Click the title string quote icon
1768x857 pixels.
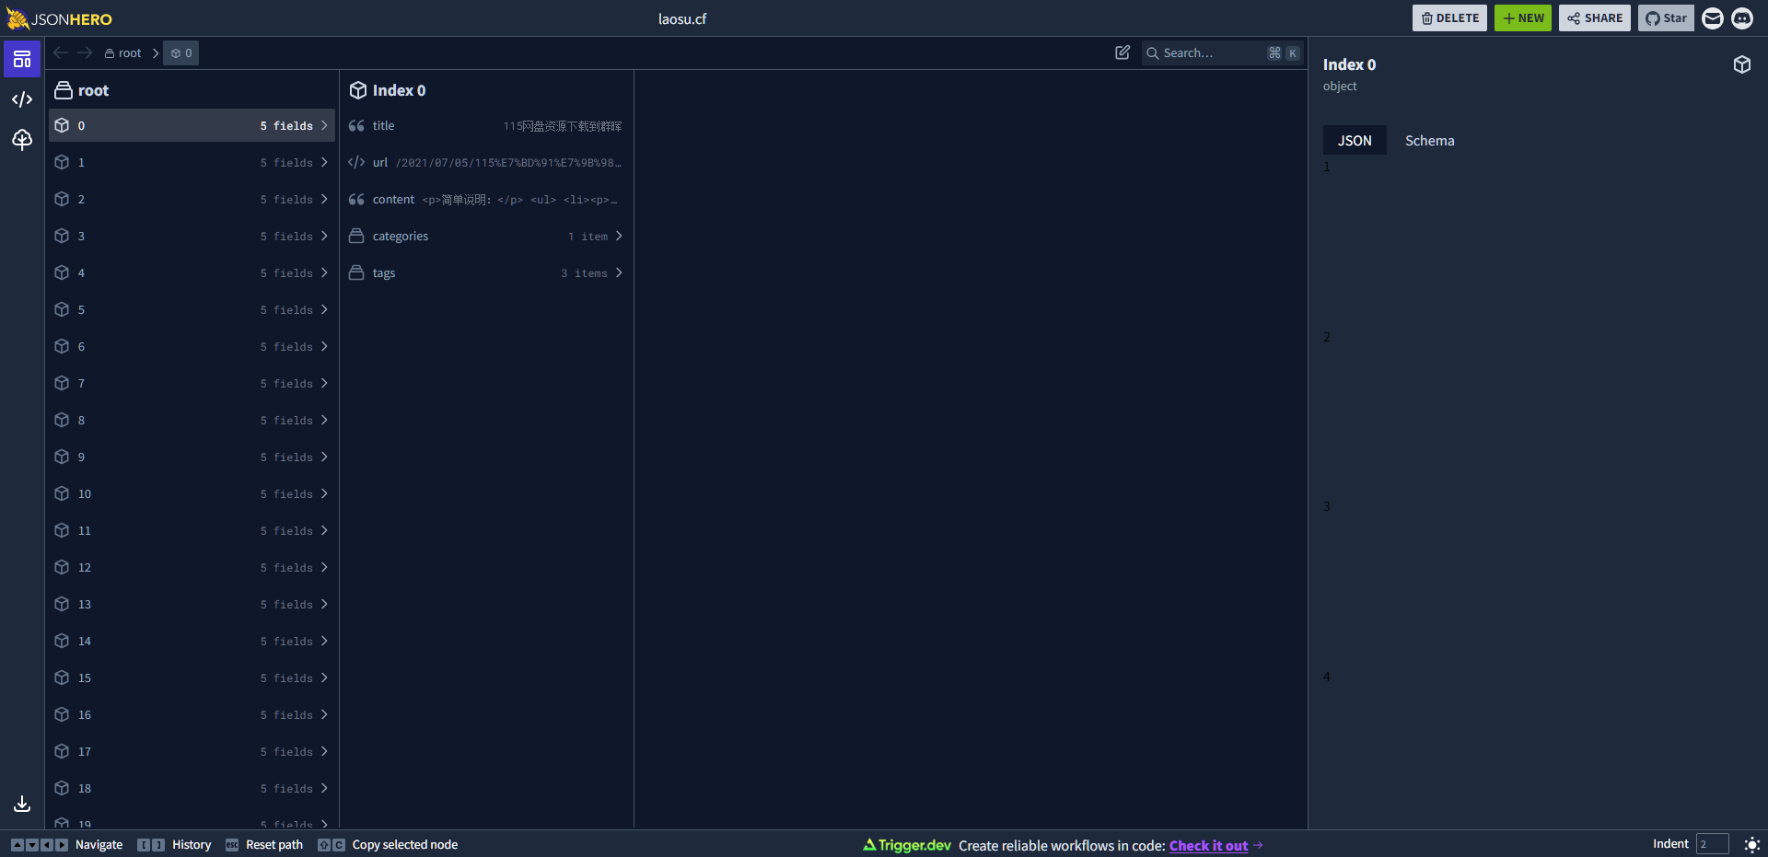[356, 126]
